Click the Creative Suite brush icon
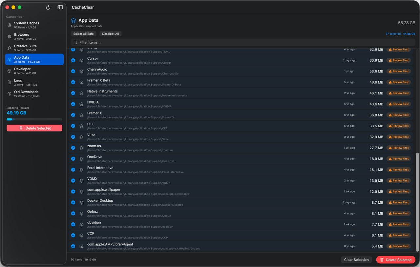 pyautogui.click(x=9, y=48)
